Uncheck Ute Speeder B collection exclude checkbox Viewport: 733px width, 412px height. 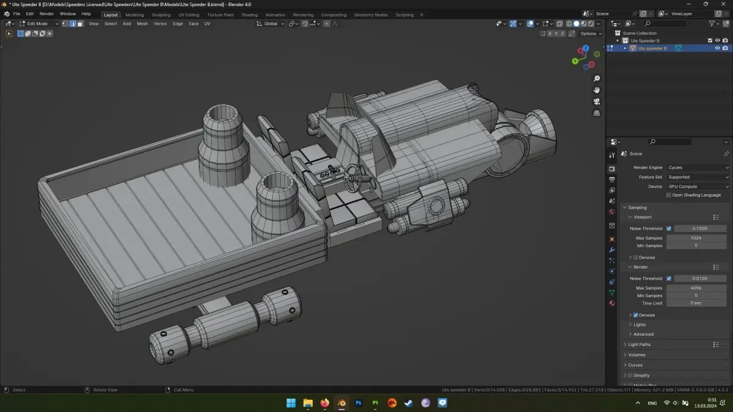click(710, 40)
